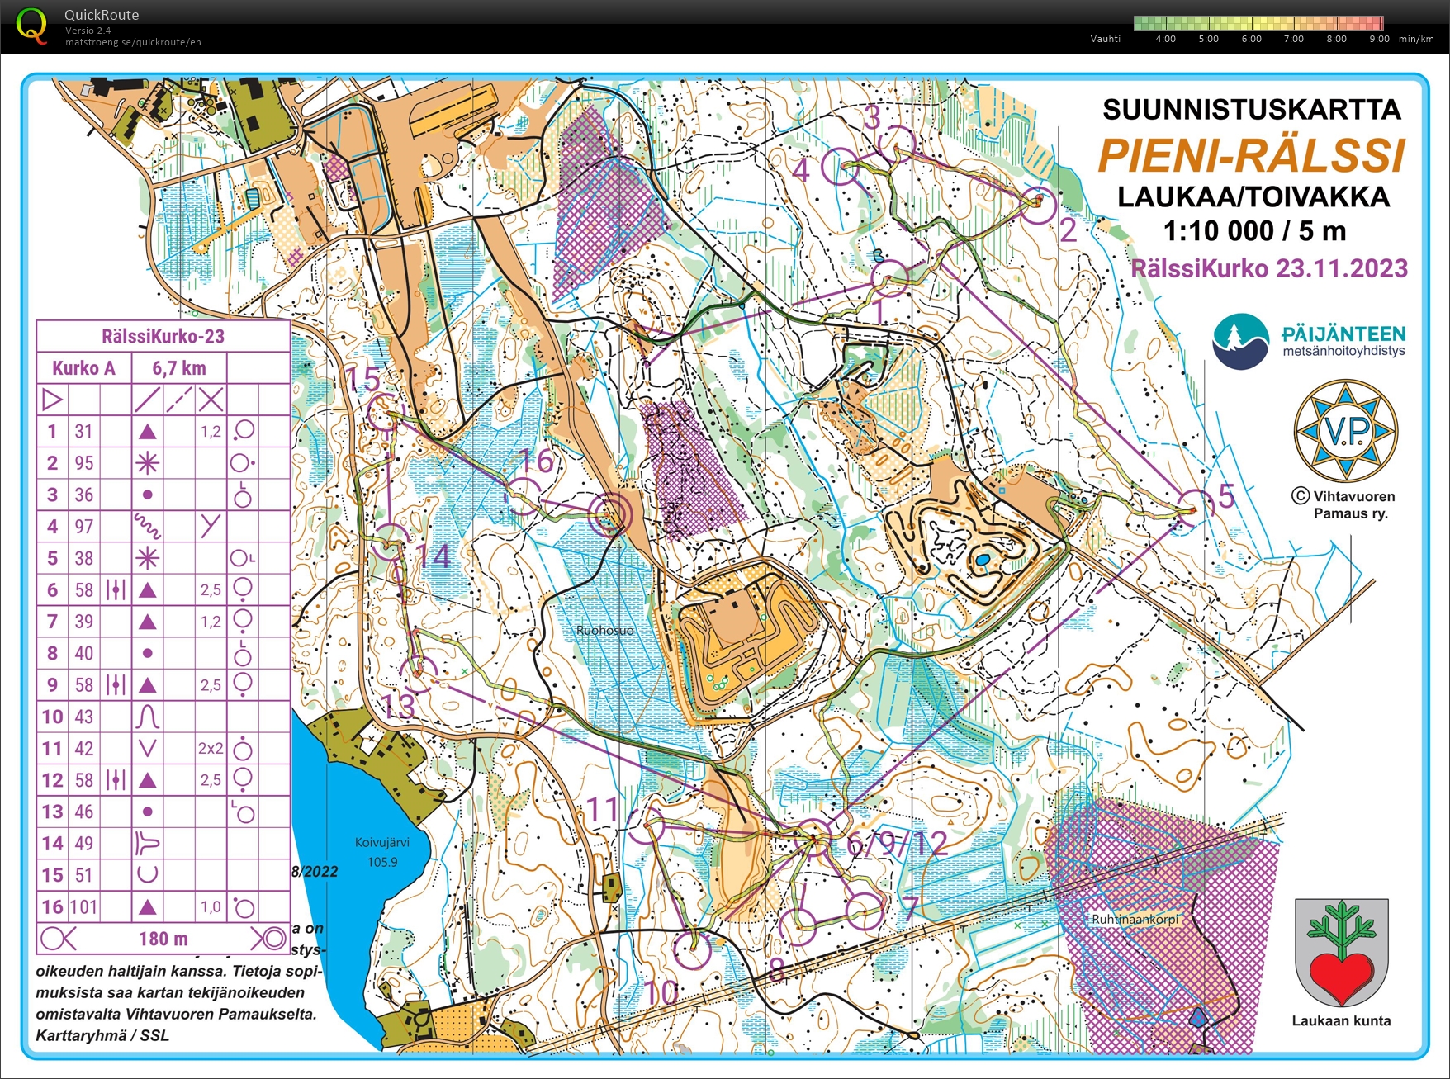1450x1079 pixels.
Task: Click the QuickRoute Q logo
Action: (x=31, y=25)
